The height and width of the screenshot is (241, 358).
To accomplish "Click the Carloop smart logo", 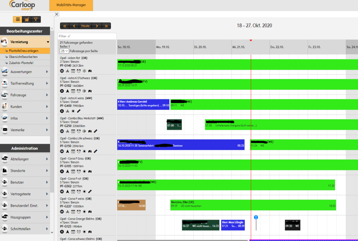I will pos(22,5).
